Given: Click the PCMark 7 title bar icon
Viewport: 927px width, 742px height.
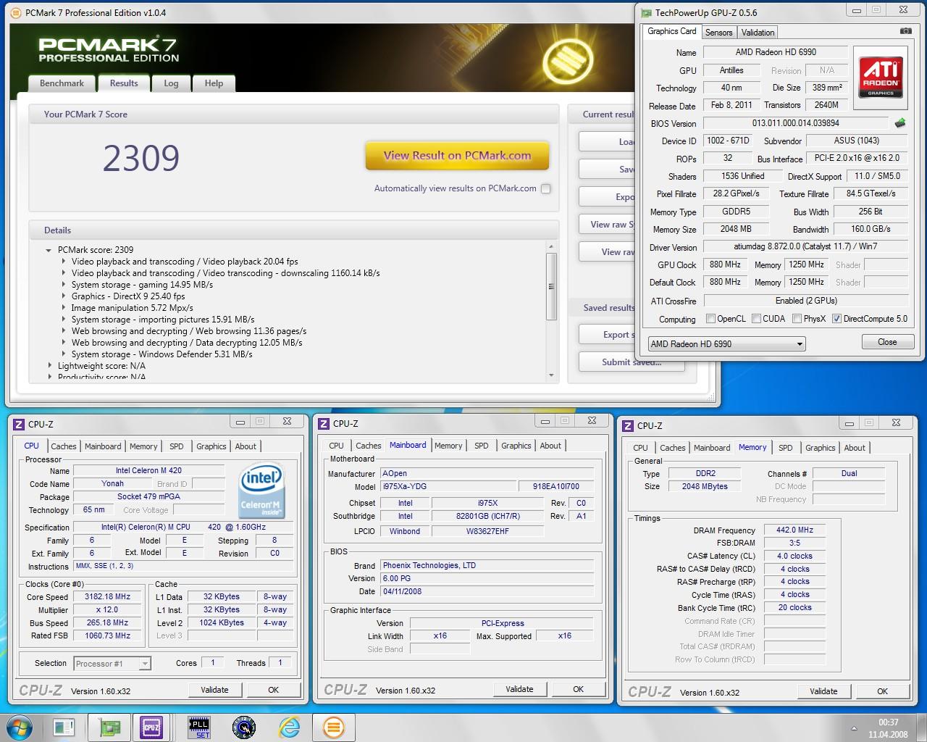Looking at the screenshot, I should click(17, 12).
